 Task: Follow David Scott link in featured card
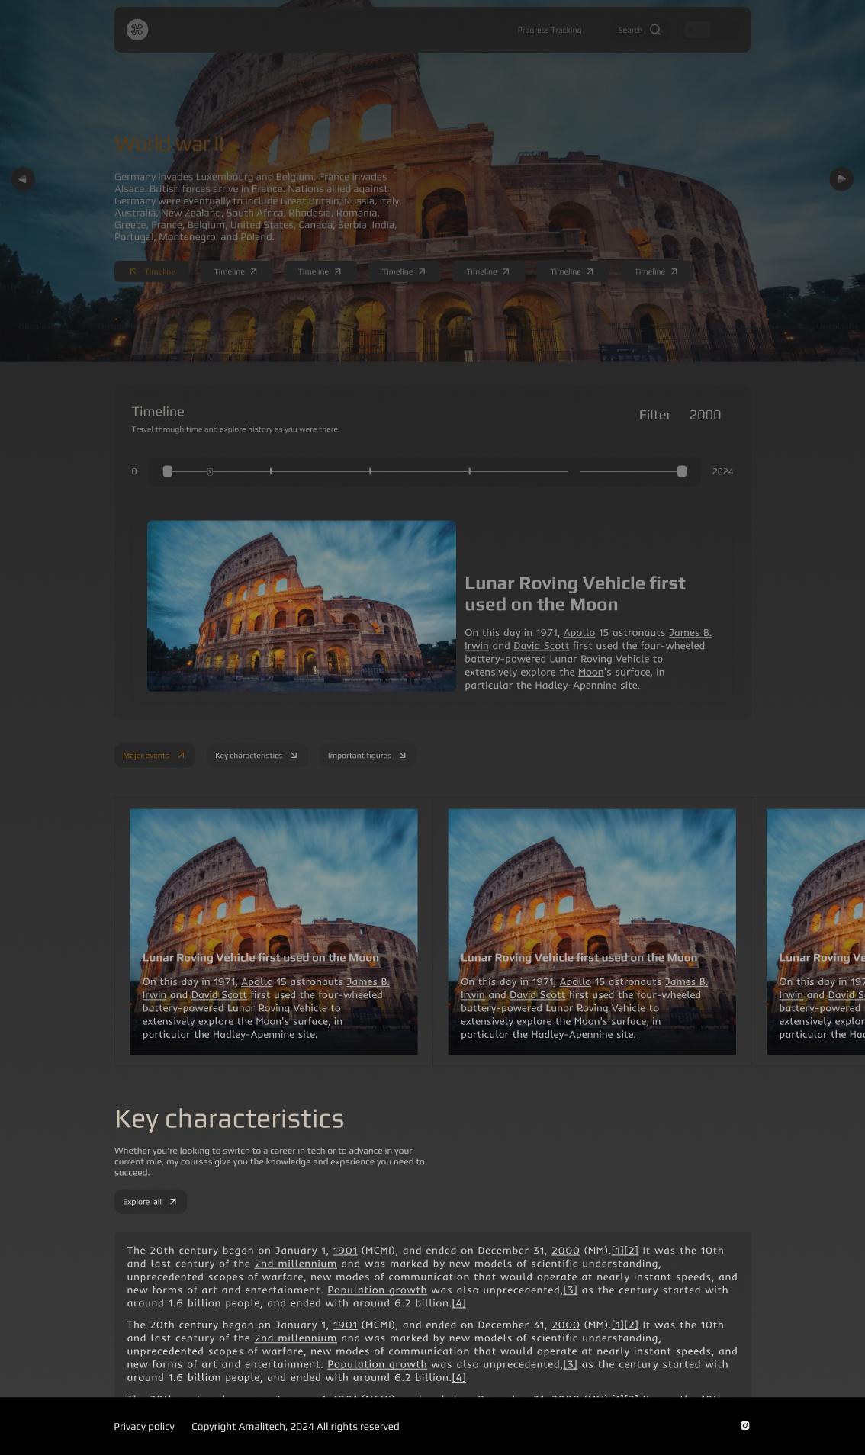542,646
